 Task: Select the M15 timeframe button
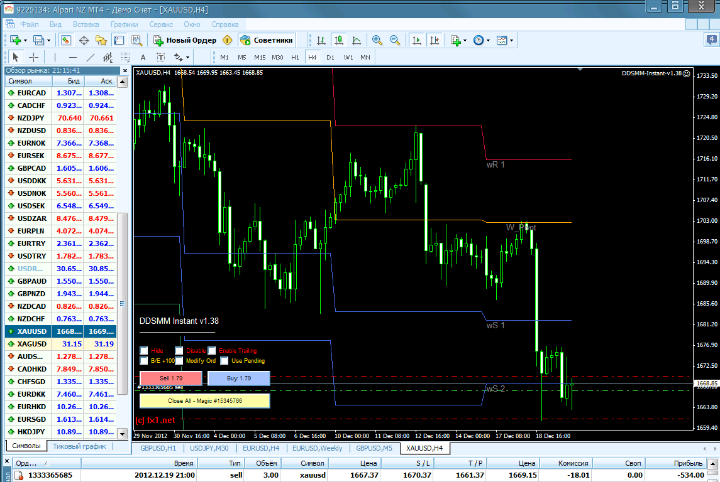click(x=260, y=57)
